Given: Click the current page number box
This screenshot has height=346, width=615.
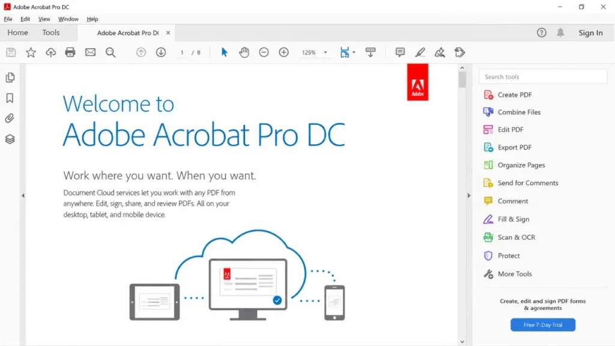Looking at the screenshot, I should 182,52.
